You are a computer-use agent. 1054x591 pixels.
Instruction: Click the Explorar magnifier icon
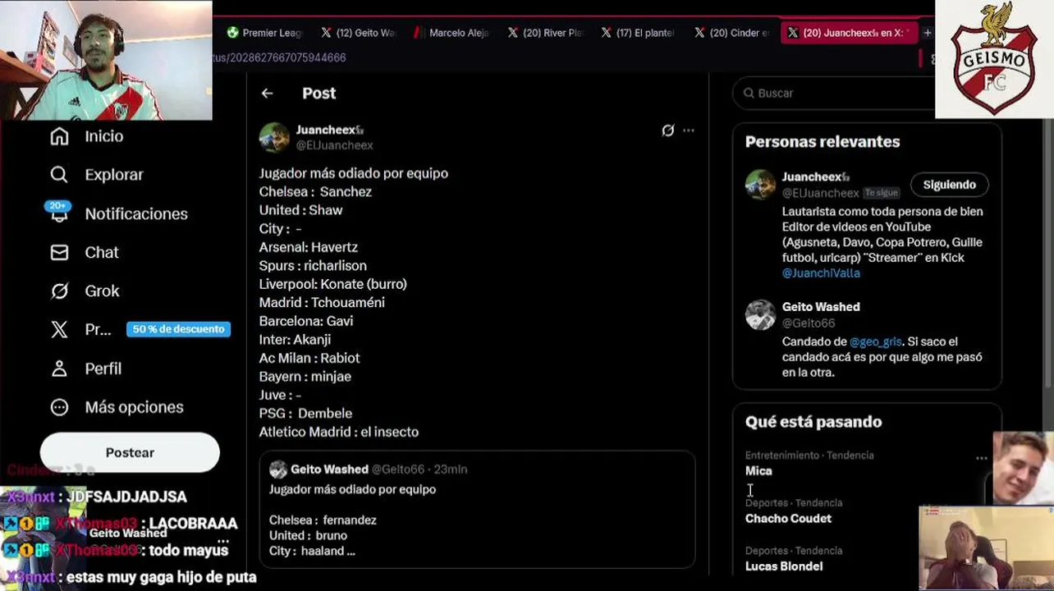(59, 175)
